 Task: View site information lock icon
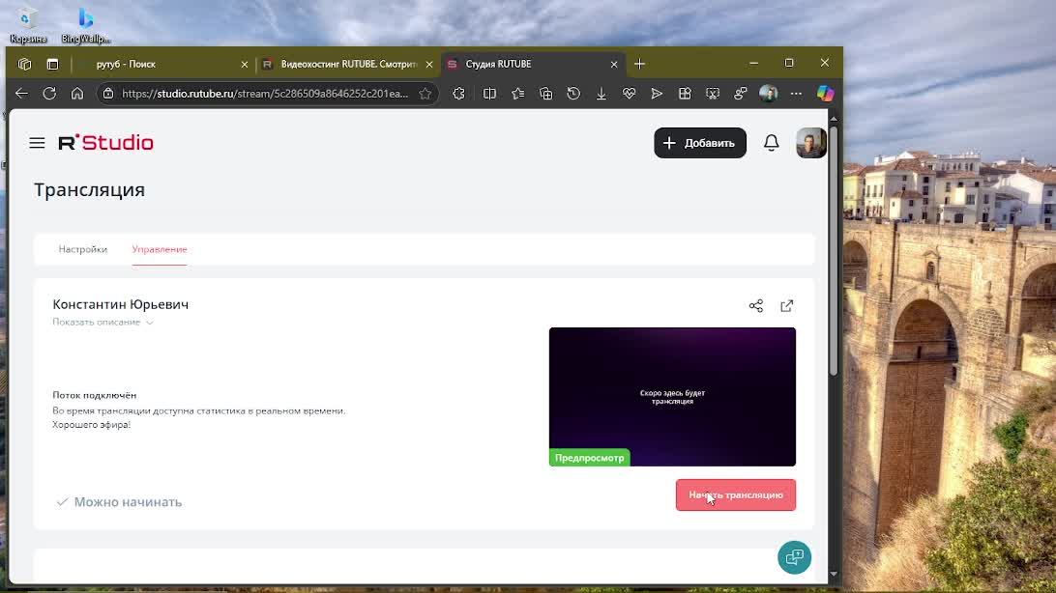pyautogui.click(x=108, y=94)
